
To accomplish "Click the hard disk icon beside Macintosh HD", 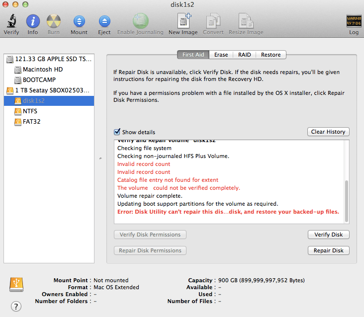I will (x=18, y=70).
